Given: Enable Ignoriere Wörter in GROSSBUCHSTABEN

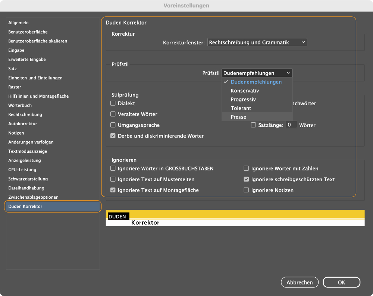Looking at the screenshot, I should [113, 169].
